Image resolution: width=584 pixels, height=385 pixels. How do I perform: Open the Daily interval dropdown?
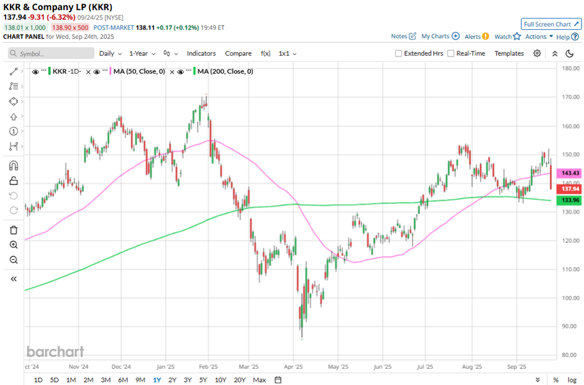pos(110,53)
